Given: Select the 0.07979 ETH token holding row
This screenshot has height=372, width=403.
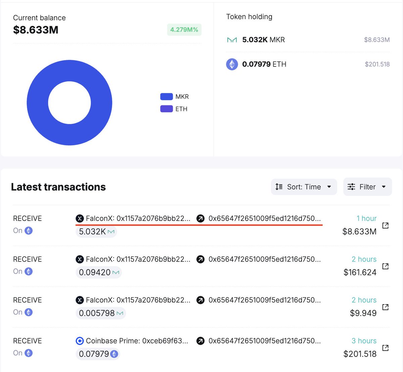Looking at the screenshot, I should [308, 64].
